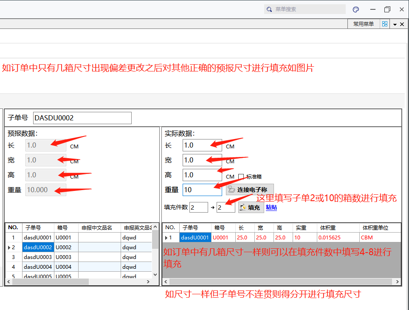
Task: Enable the 标准箱 checkbox
Action: click(241, 177)
